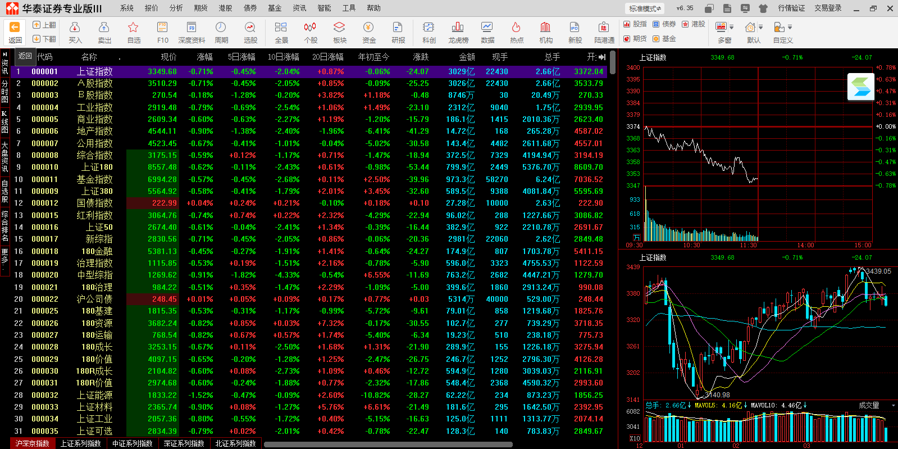The height and width of the screenshot is (449, 898).
Task: Open the 资金 capital flow icon
Action: pos(368,32)
